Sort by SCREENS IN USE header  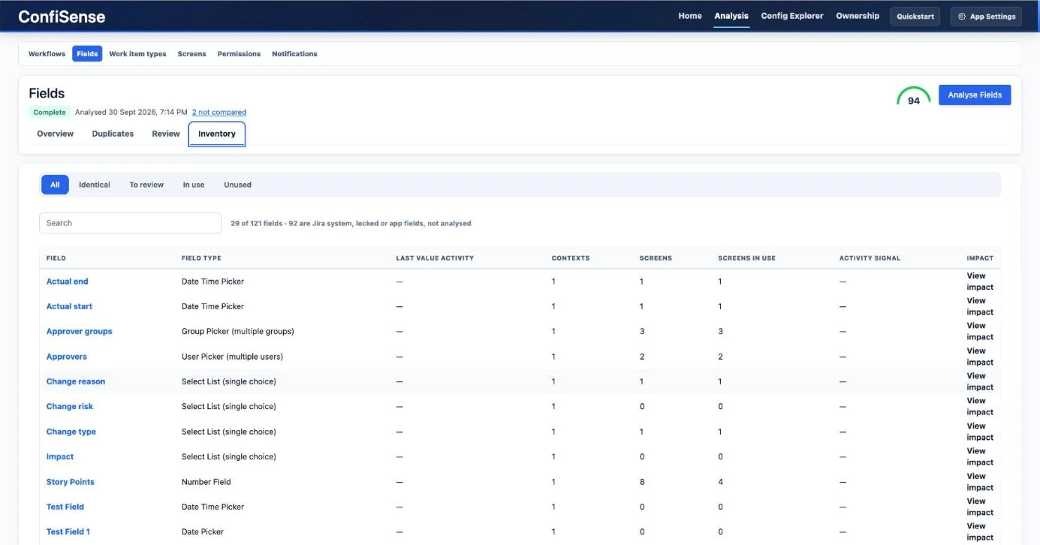(746, 258)
